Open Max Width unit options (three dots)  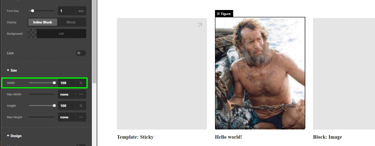[81, 94]
